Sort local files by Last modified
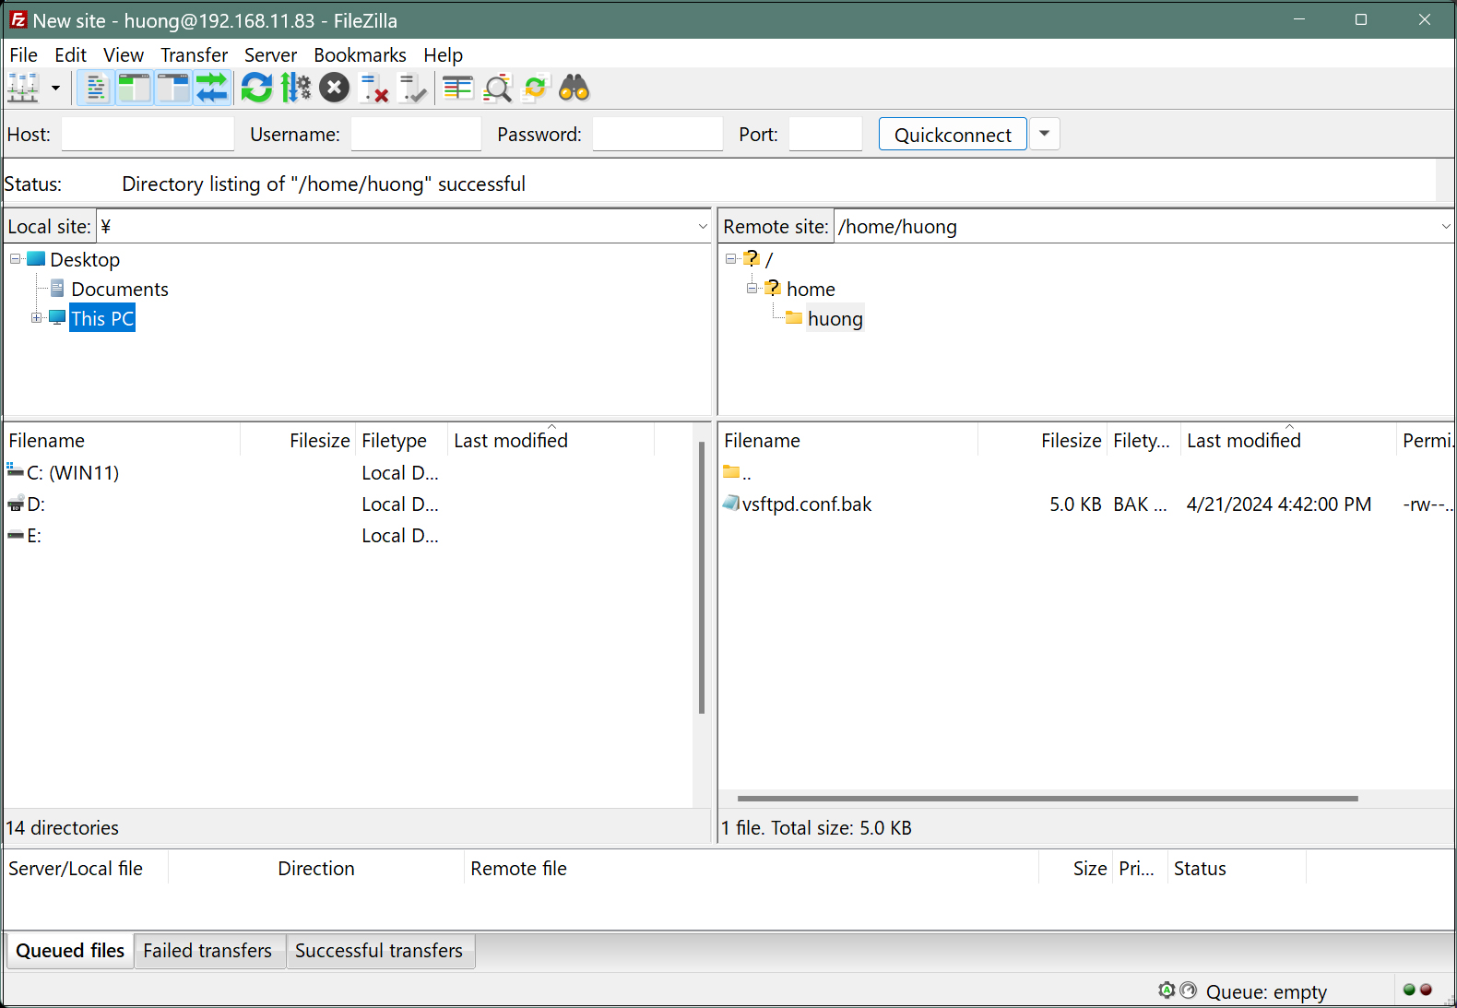Image resolution: width=1457 pixels, height=1008 pixels. pos(551,441)
